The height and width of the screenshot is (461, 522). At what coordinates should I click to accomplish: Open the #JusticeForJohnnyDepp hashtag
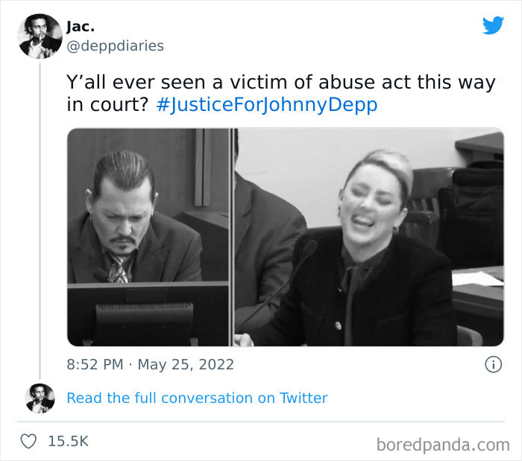point(267,105)
